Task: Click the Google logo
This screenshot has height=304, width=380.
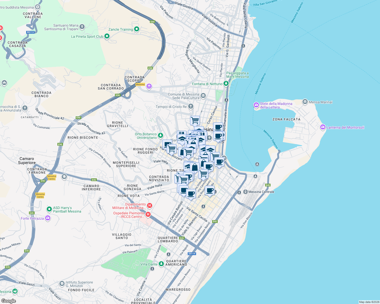Action: (x=9, y=300)
